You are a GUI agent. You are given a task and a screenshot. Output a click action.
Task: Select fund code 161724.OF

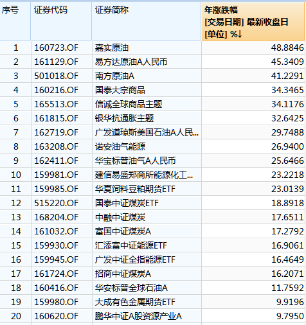pos(57,274)
